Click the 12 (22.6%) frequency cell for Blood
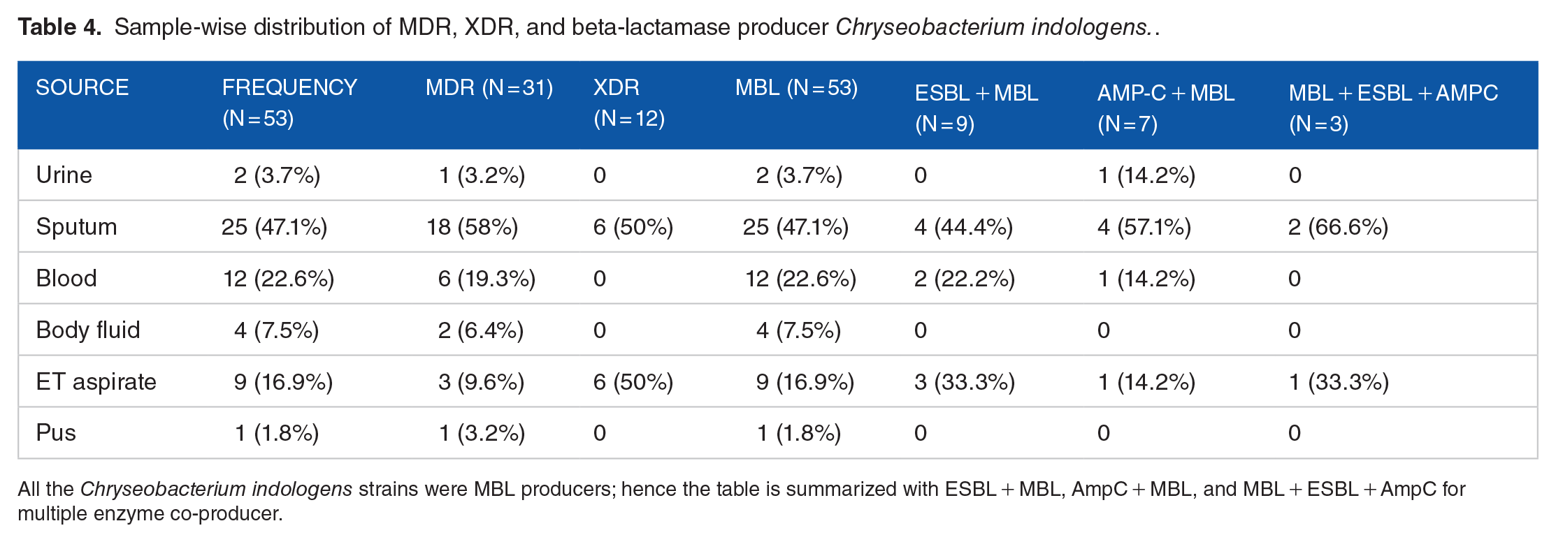Screen dimensions: 1556x542 pyautogui.click(x=278, y=279)
